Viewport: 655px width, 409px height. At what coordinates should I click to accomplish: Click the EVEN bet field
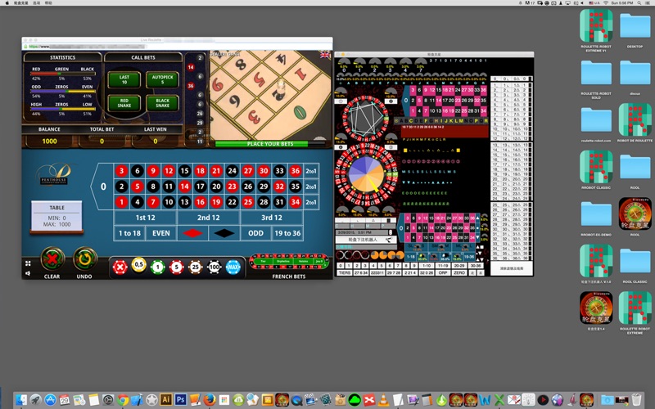(x=160, y=233)
